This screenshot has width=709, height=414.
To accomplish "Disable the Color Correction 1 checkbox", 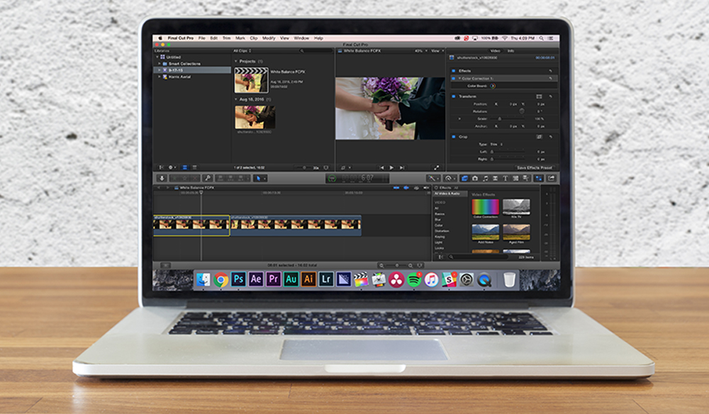I will [x=452, y=77].
